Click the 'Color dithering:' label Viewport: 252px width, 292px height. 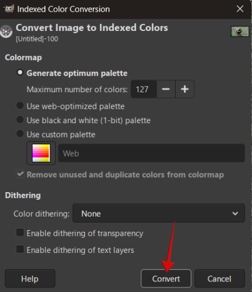41,214
